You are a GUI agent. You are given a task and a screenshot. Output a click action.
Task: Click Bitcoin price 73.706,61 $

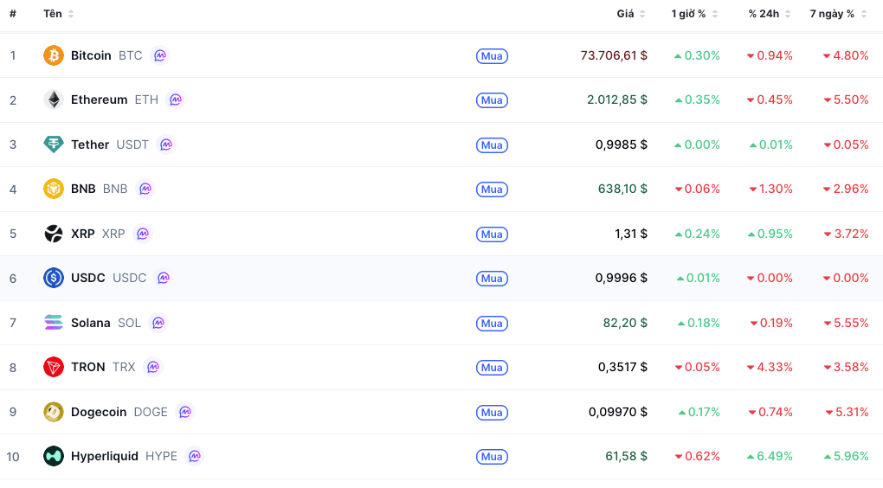[614, 55]
